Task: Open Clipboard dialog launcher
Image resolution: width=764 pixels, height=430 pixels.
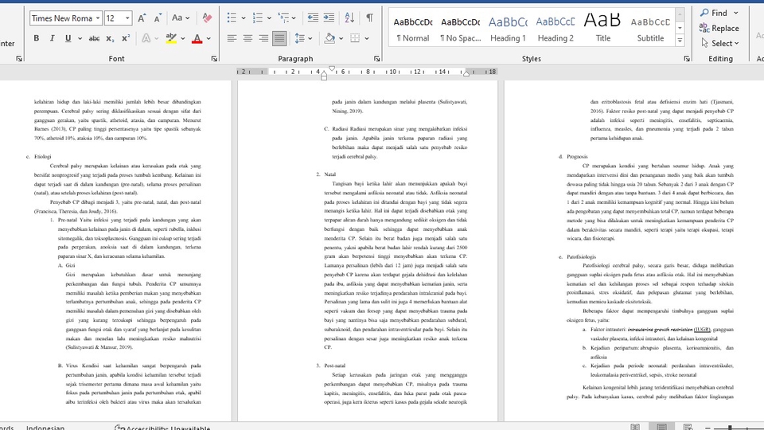Action: point(18,58)
